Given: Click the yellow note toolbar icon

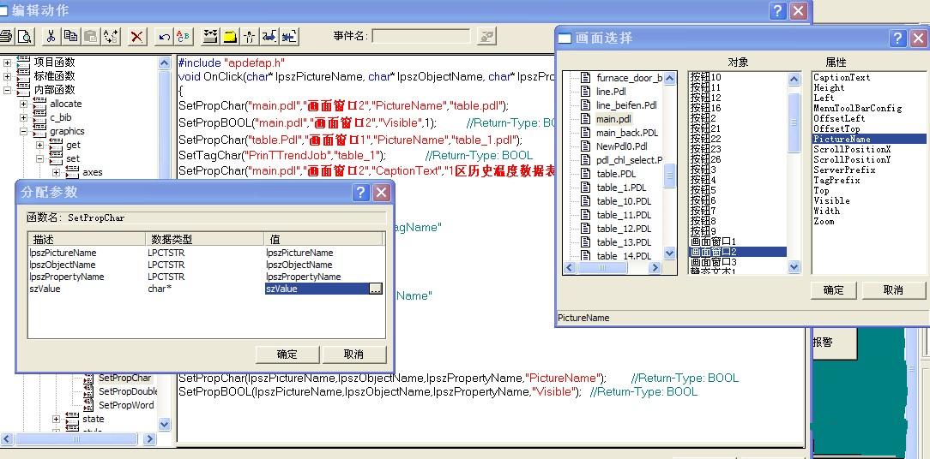Looking at the screenshot, I should pos(230,36).
